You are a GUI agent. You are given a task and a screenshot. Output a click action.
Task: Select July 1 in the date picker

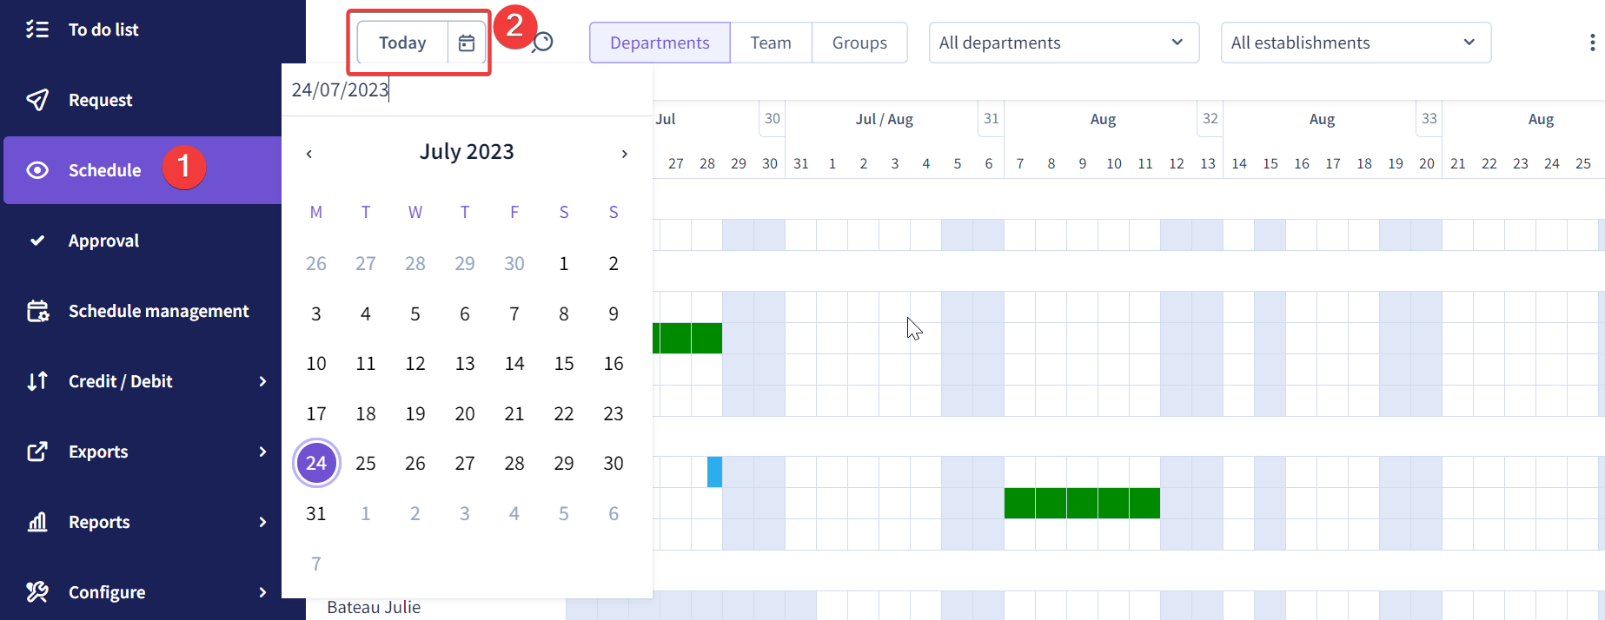pyautogui.click(x=564, y=263)
